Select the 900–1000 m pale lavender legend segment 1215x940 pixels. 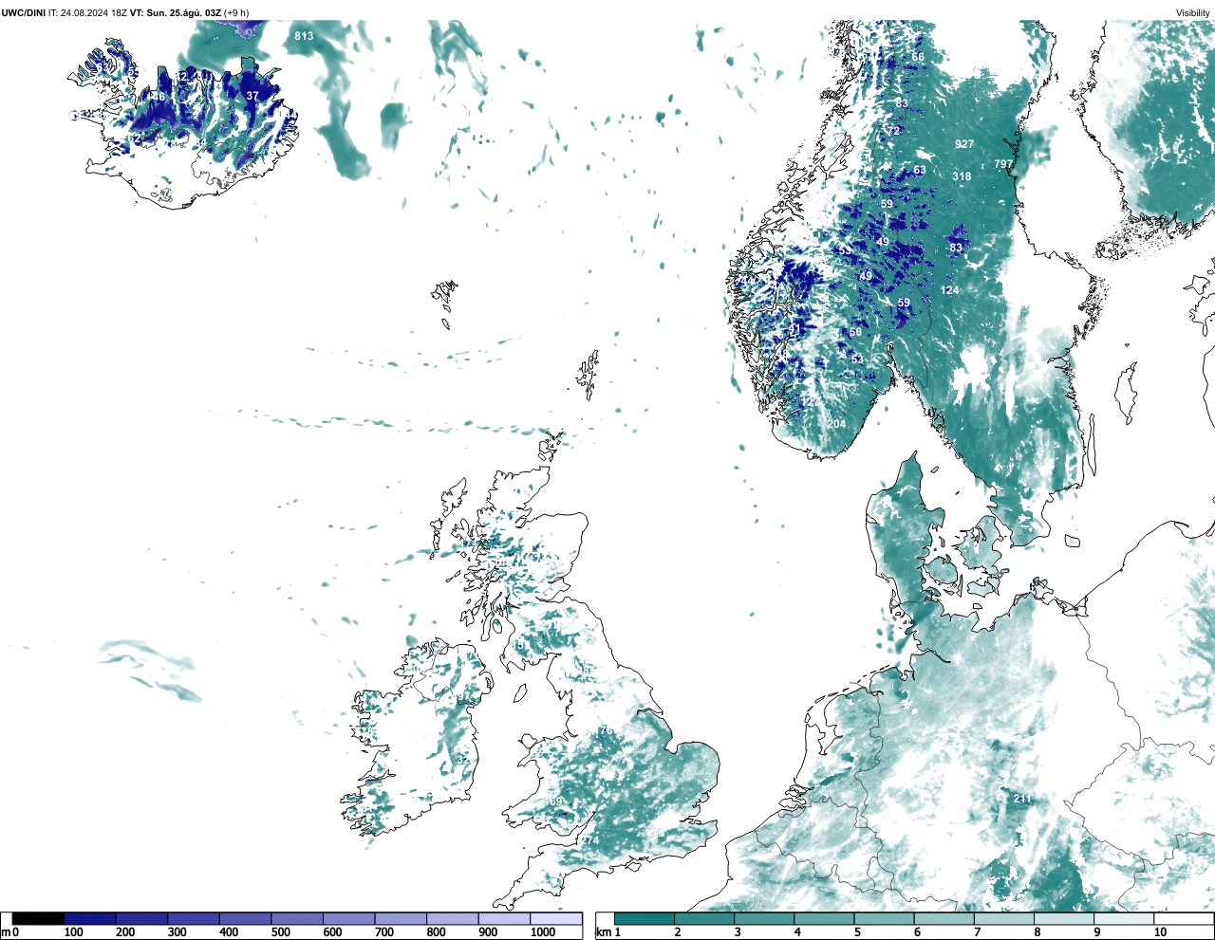(x=504, y=919)
